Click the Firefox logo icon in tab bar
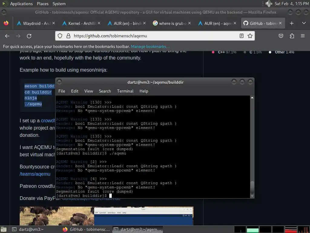Image resolution: width=310 pixels, height=233 pixels. (x=6, y=23)
